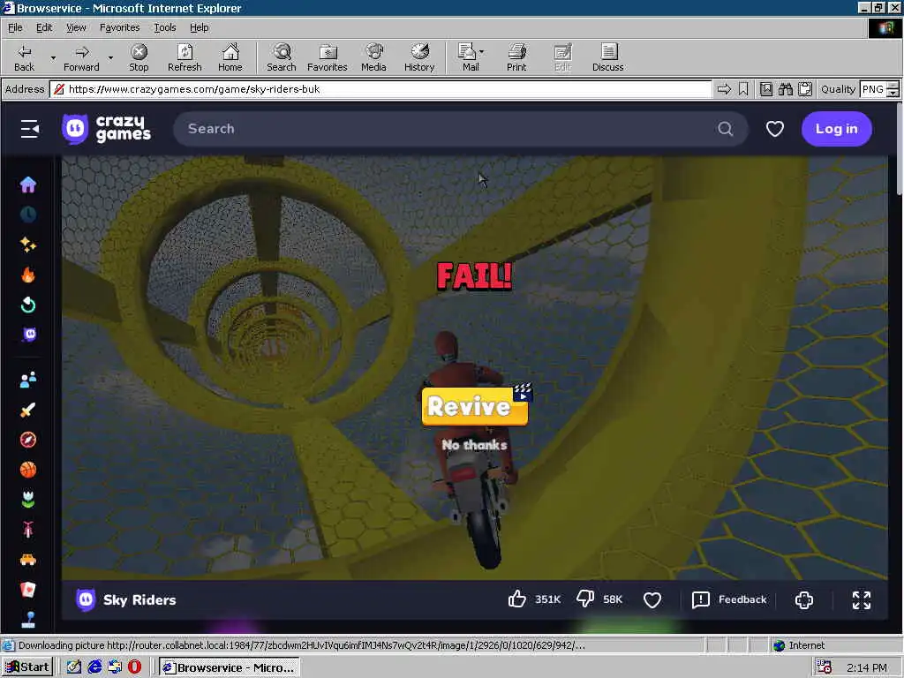Click No thanks in the game
This screenshot has width=904, height=678.
coord(474,445)
